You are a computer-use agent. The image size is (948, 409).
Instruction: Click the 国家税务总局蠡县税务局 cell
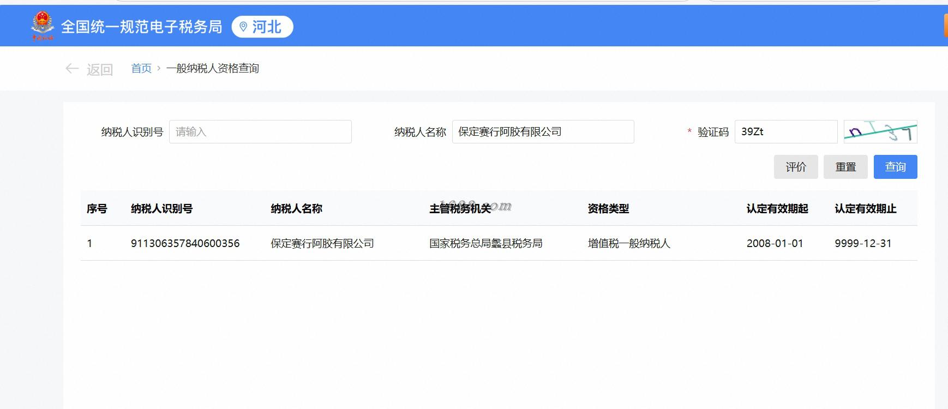[486, 243]
